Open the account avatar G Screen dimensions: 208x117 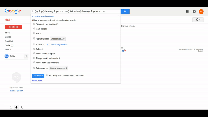pos(201,11)
